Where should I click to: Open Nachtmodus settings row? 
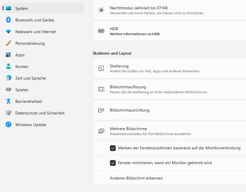click(170, 10)
